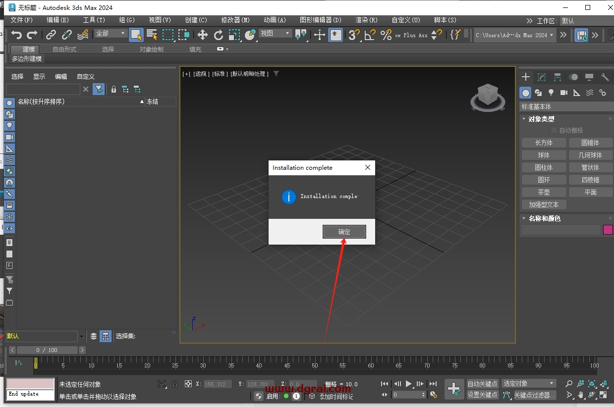Create a 长方体 box primitive
Viewport: 614px width, 407px height.
(x=544, y=143)
